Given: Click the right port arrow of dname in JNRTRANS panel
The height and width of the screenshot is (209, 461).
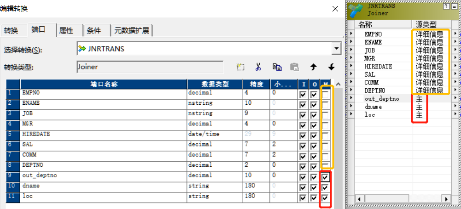Looking at the screenshot, I should click(x=455, y=106).
